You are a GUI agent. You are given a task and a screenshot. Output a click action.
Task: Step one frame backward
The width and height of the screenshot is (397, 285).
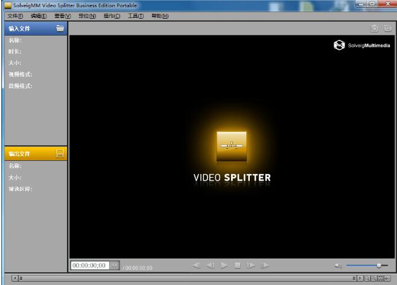(x=211, y=265)
